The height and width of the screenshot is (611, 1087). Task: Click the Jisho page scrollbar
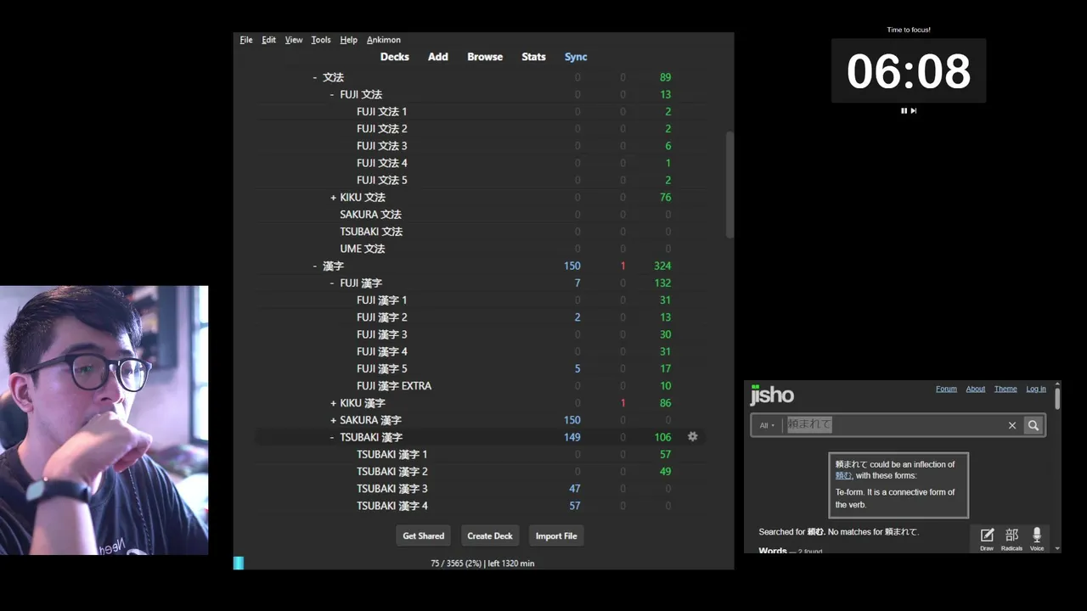pyautogui.click(x=1057, y=399)
